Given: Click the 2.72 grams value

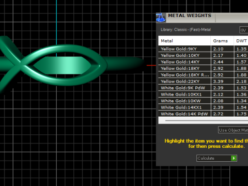Looking at the screenshot, I should point(218,114).
